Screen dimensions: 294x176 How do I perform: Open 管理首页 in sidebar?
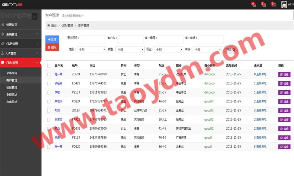tap(21, 25)
